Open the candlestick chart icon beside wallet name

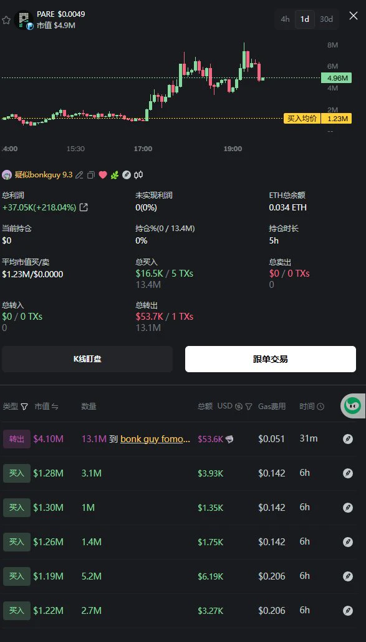click(138, 175)
